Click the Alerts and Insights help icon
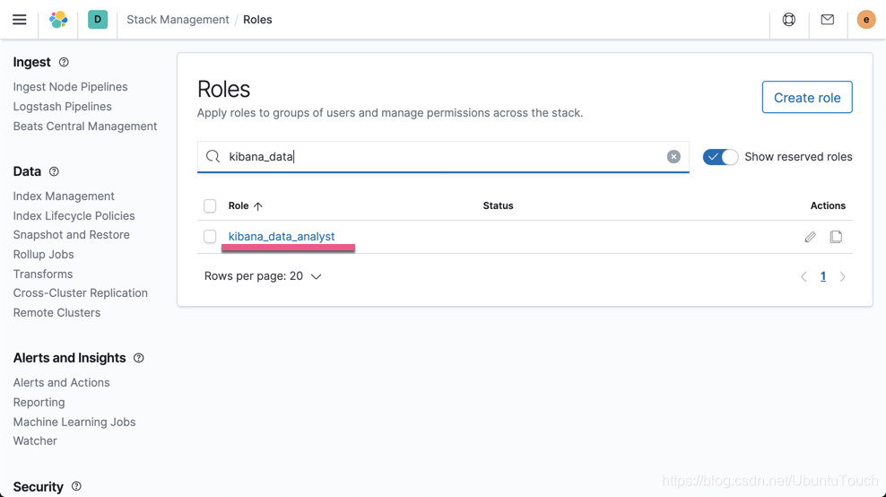This screenshot has width=886, height=497. point(138,358)
